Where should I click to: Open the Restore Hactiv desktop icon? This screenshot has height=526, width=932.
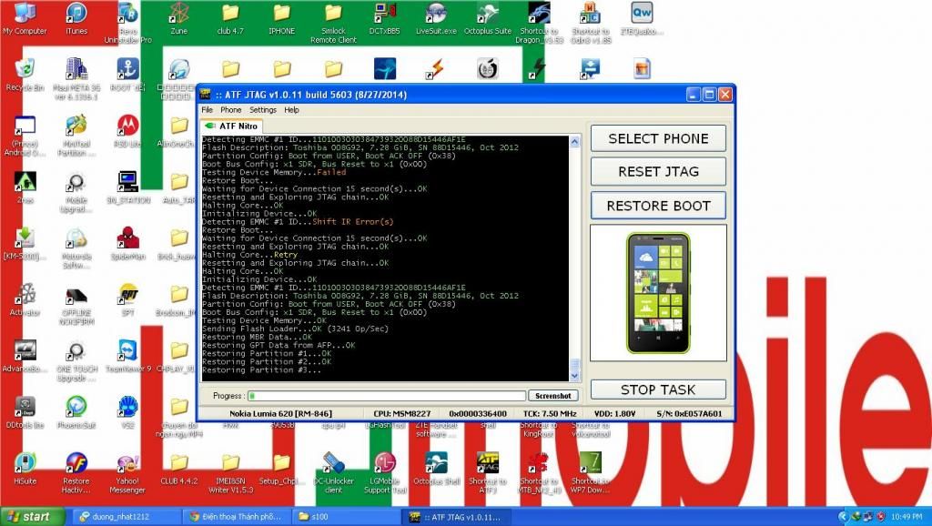[76, 472]
